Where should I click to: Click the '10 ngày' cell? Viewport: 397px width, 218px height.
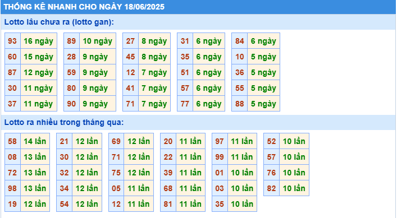98,41
